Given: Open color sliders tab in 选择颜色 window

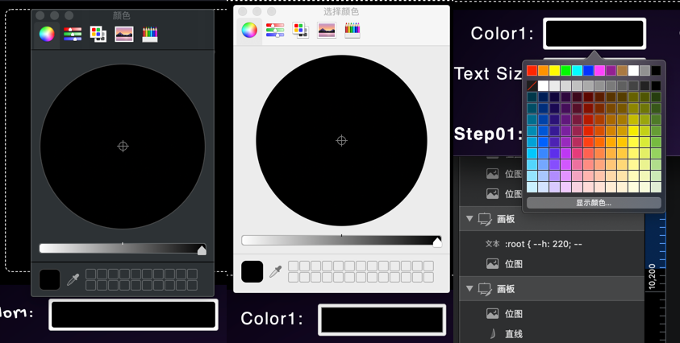Looking at the screenshot, I should click(275, 30).
